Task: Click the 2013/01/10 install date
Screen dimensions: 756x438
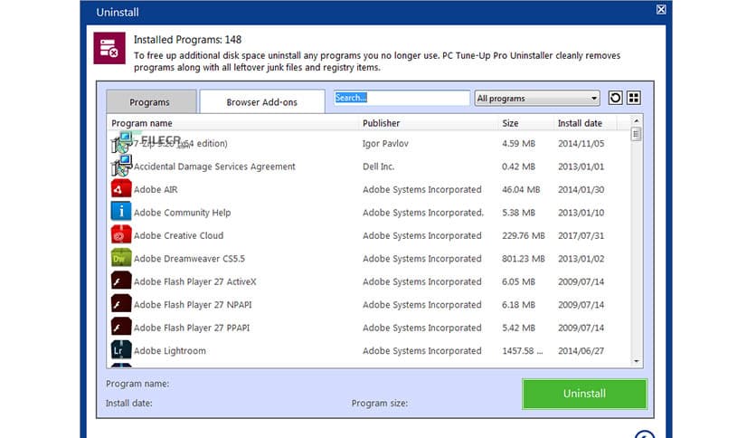Action: tap(581, 213)
